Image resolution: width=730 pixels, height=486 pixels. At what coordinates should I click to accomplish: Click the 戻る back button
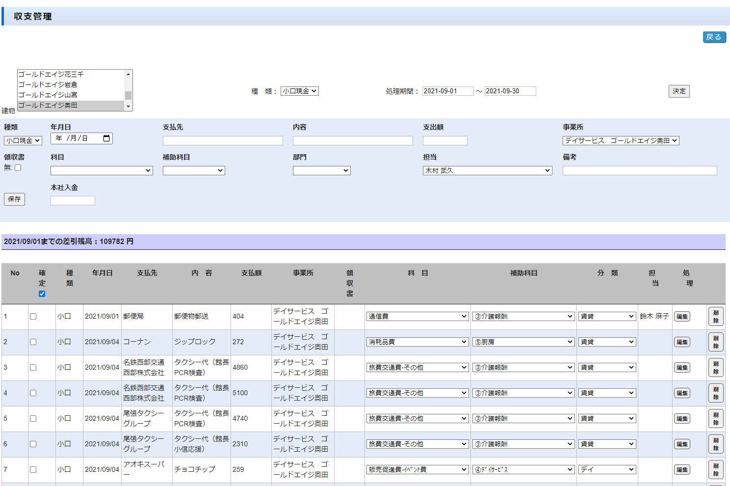click(x=714, y=37)
